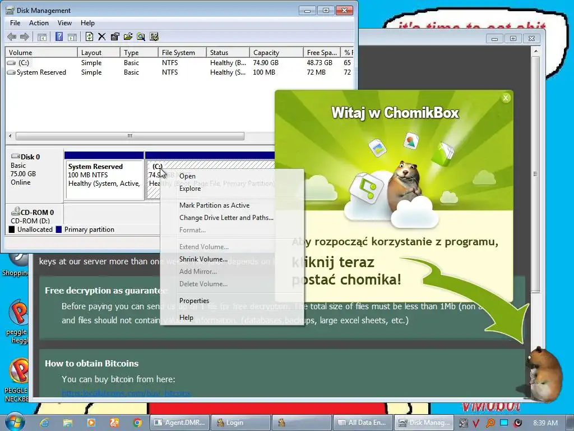Open the File menu
The image size is (574, 431).
tap(15, 22)
